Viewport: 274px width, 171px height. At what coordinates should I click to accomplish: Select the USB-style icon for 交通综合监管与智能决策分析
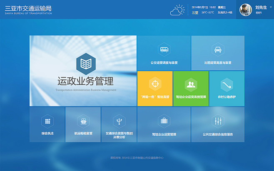tap(119, 121)
